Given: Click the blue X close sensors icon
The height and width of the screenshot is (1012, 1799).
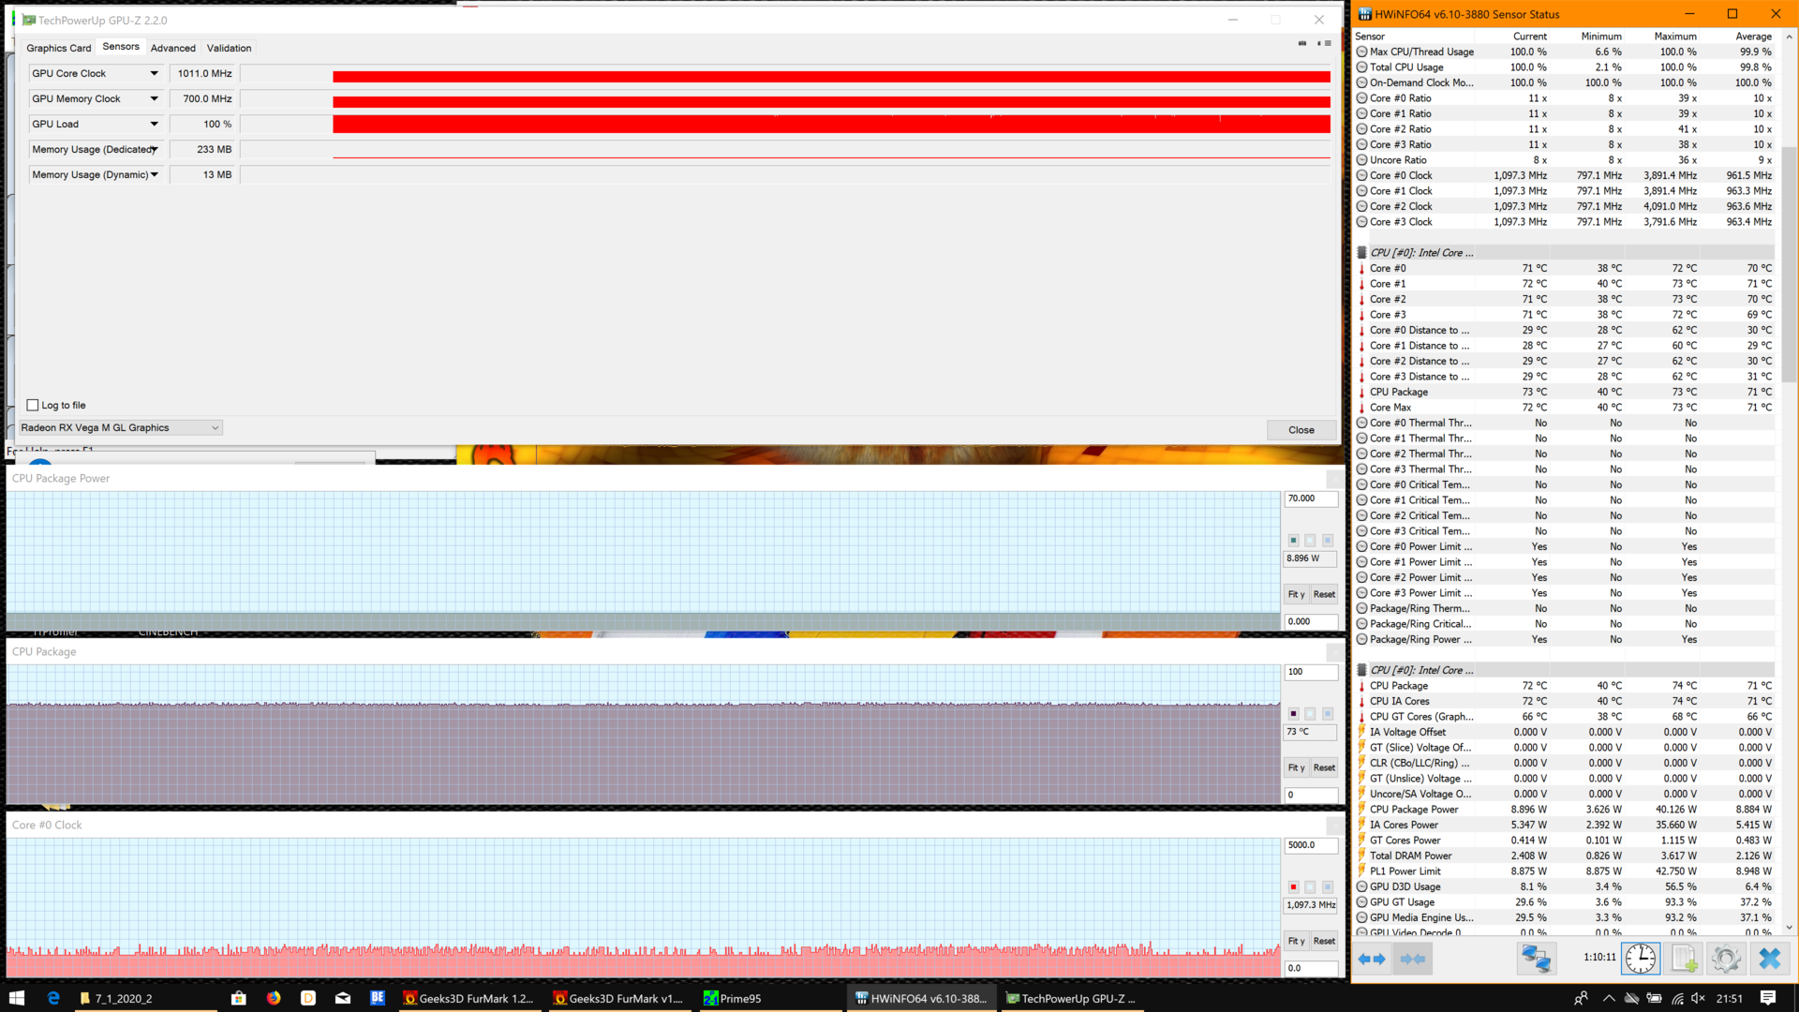Looking at the screenshot, I should [x=1769, y=959].
